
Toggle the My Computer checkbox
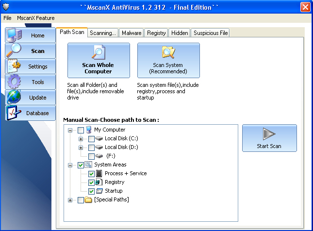click(x=81, y=130)
